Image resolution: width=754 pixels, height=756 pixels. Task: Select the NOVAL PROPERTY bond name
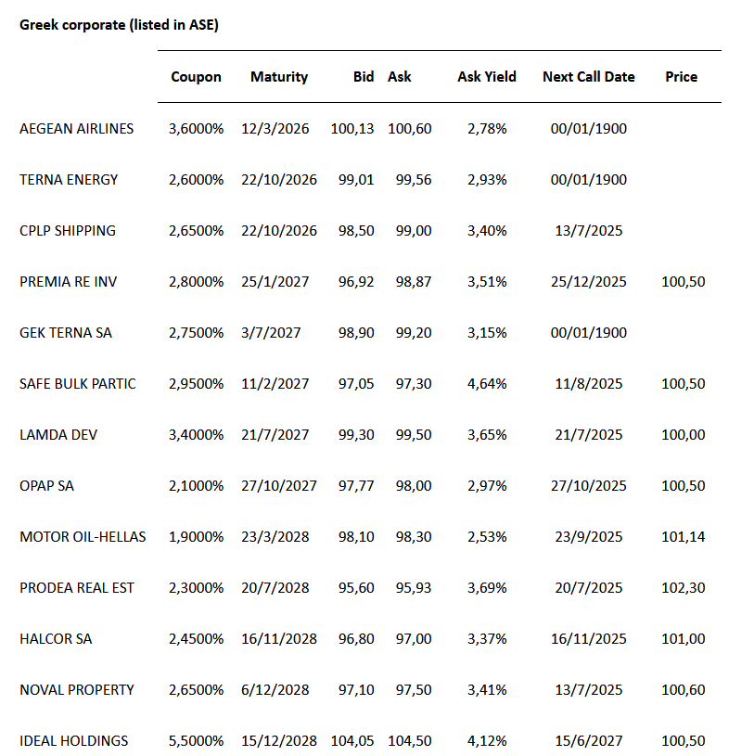pos(77,690)
